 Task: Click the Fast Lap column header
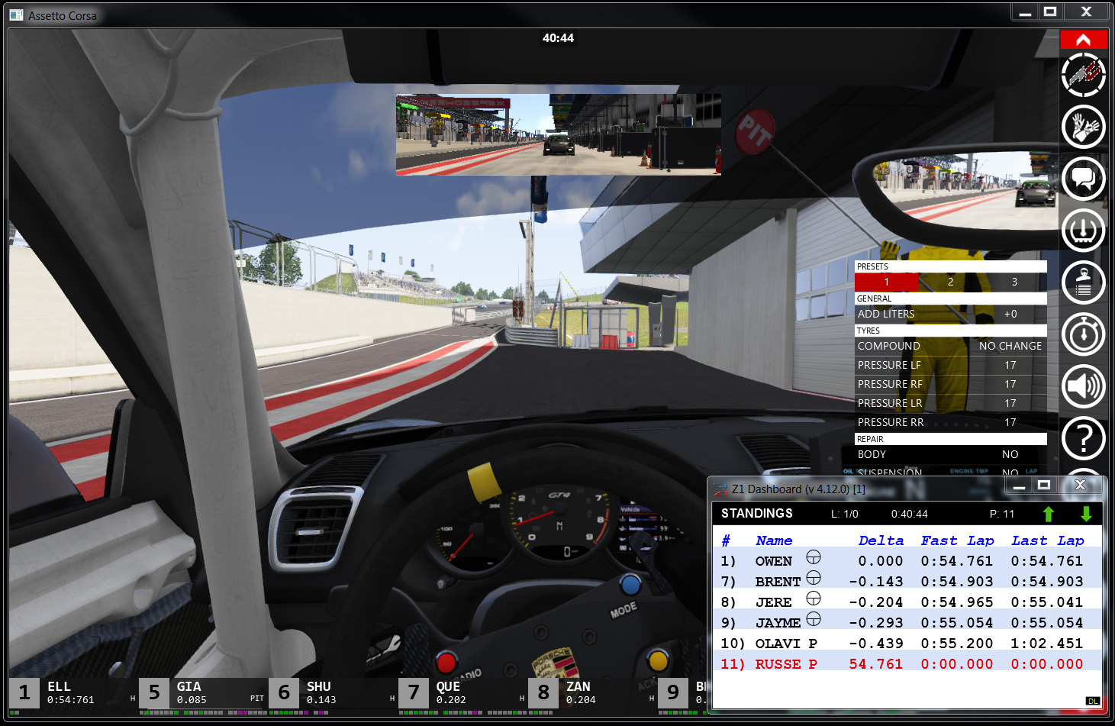pos(957,540)
